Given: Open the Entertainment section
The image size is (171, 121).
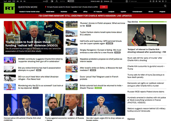Looking at the screenshot, I should 137,12.
